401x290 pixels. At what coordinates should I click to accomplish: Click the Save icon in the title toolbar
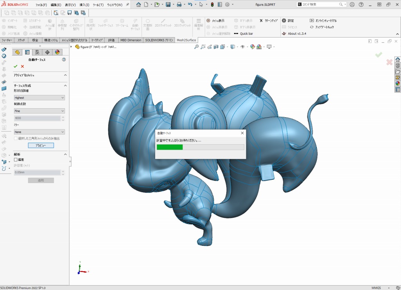click(168, 4)
